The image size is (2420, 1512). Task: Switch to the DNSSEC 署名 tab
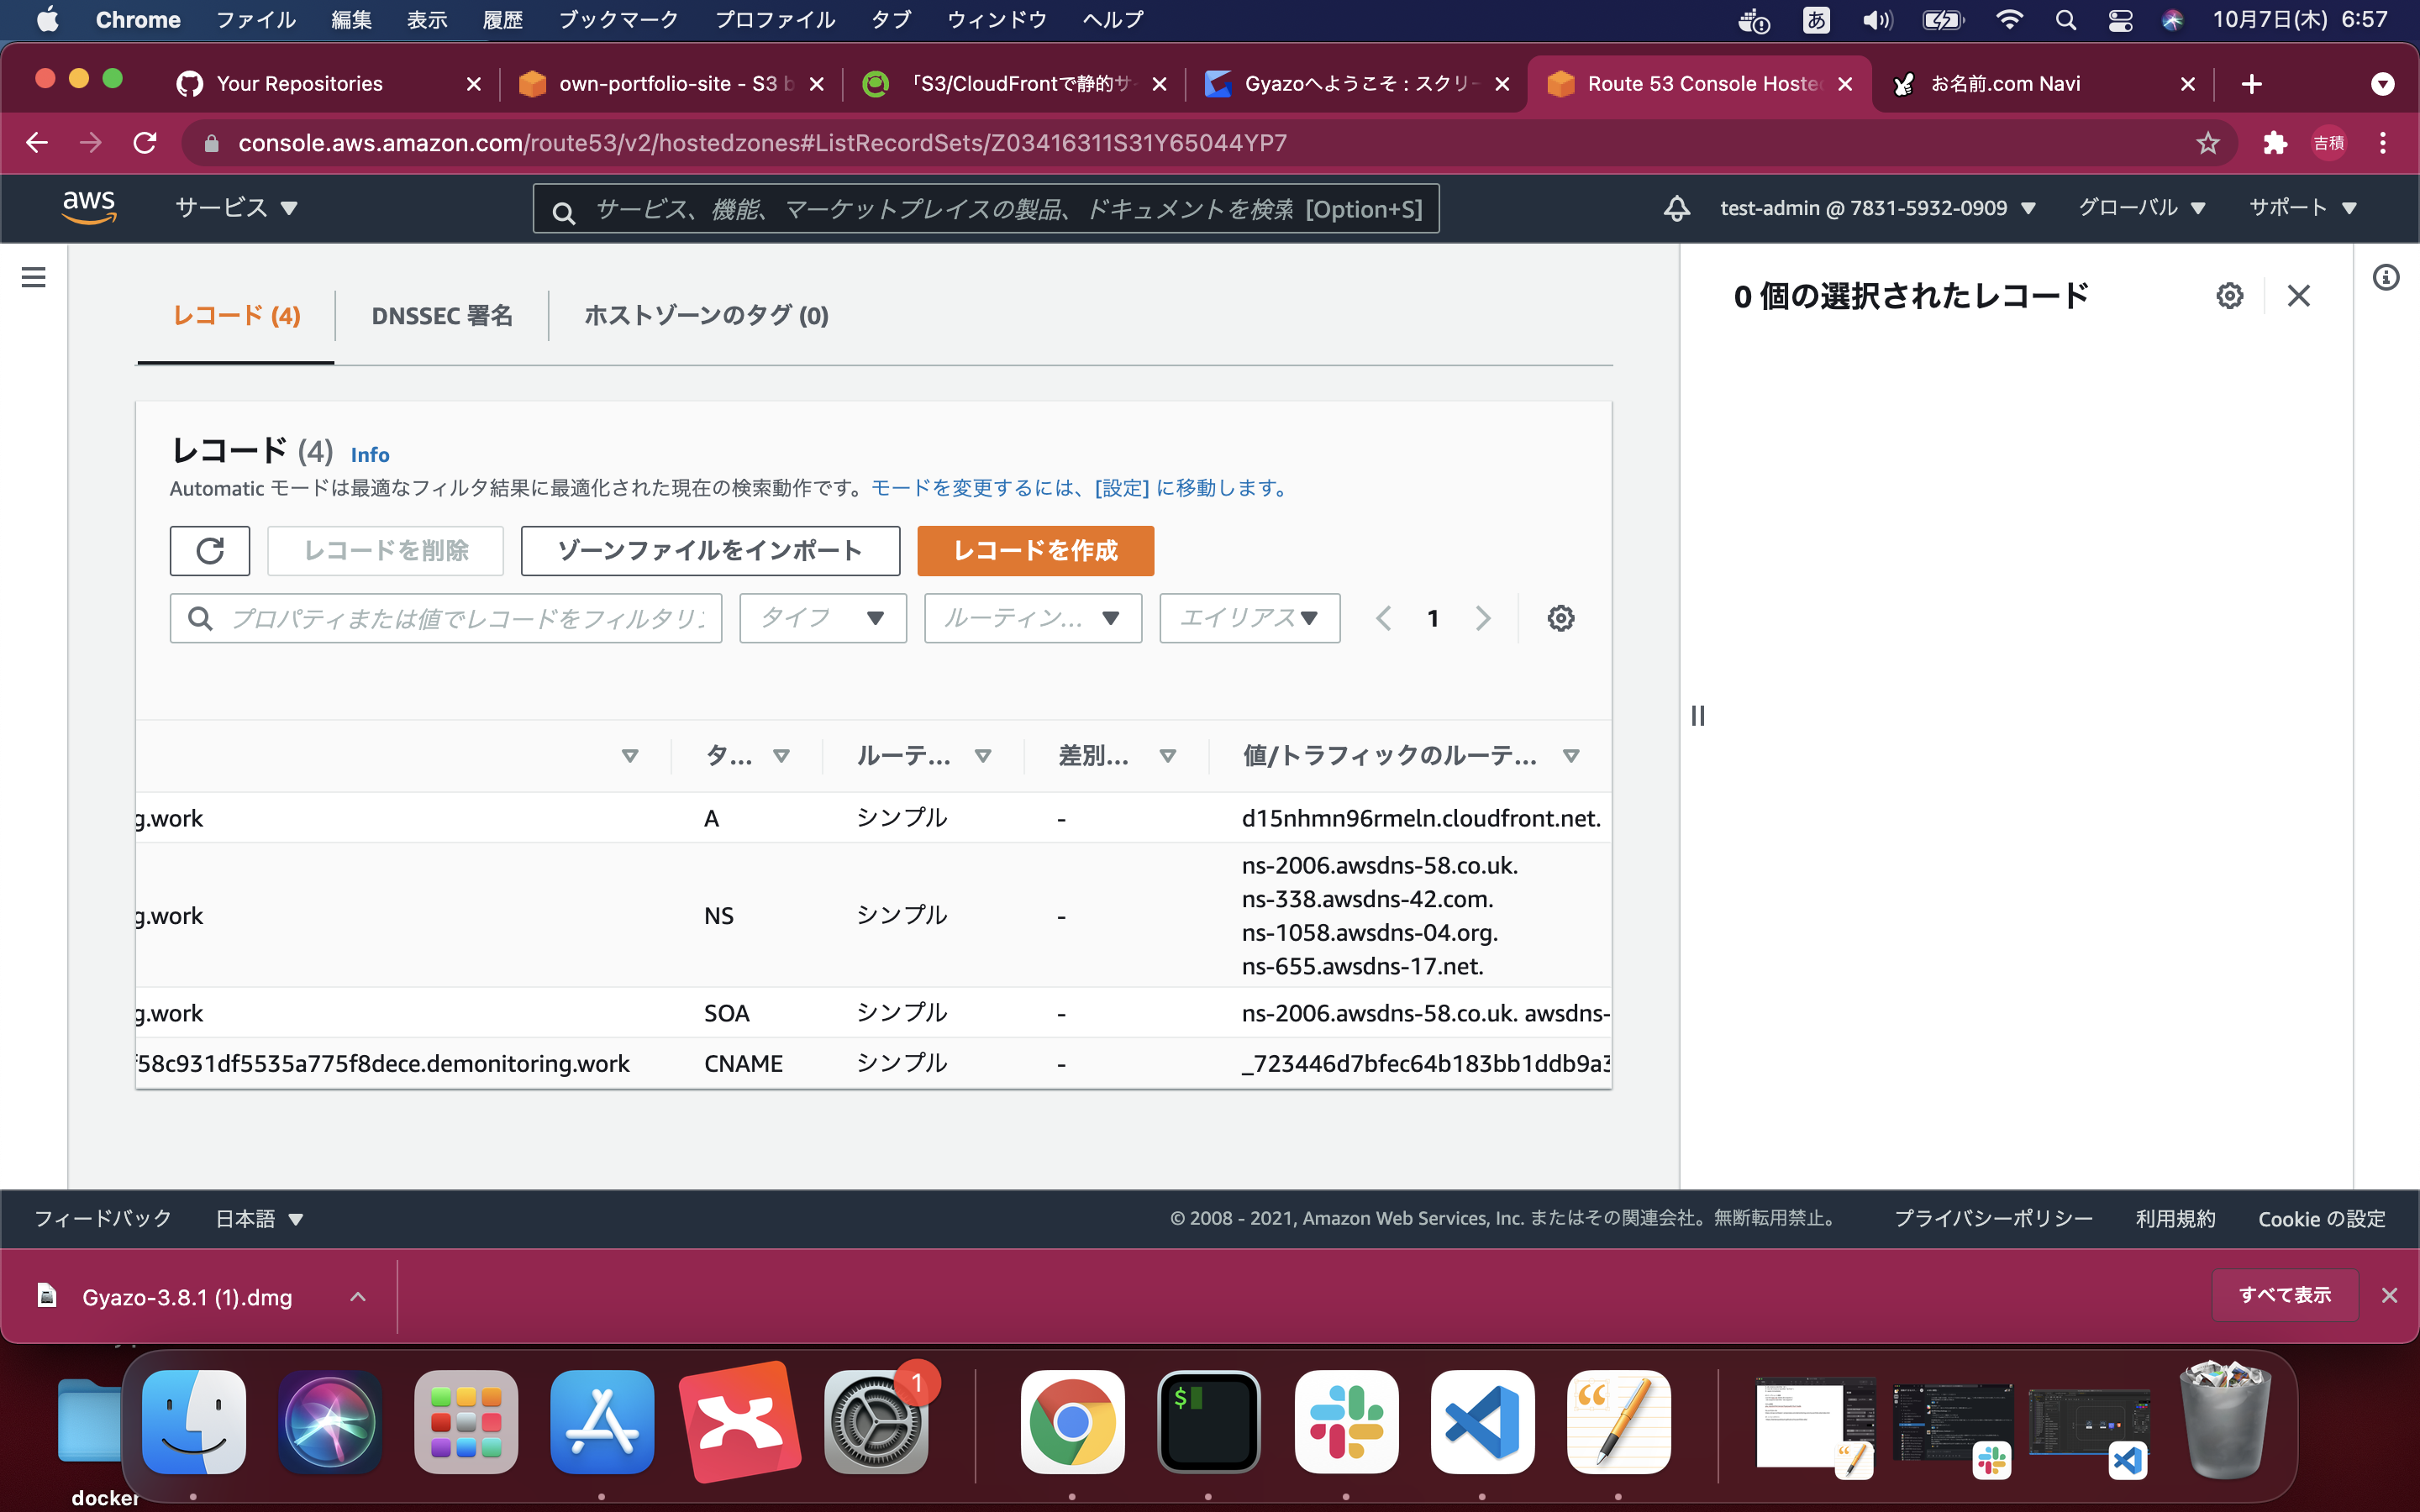coord(441,316)
